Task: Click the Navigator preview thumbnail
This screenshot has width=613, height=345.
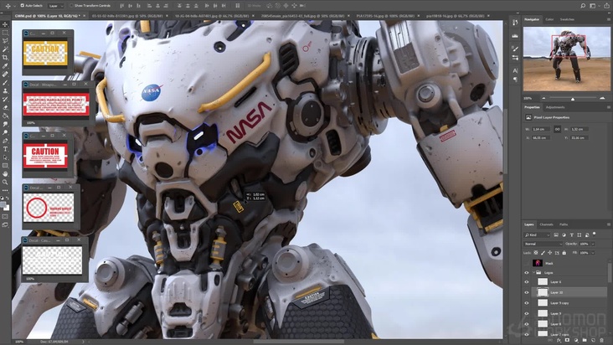Action: coord(567,59)
